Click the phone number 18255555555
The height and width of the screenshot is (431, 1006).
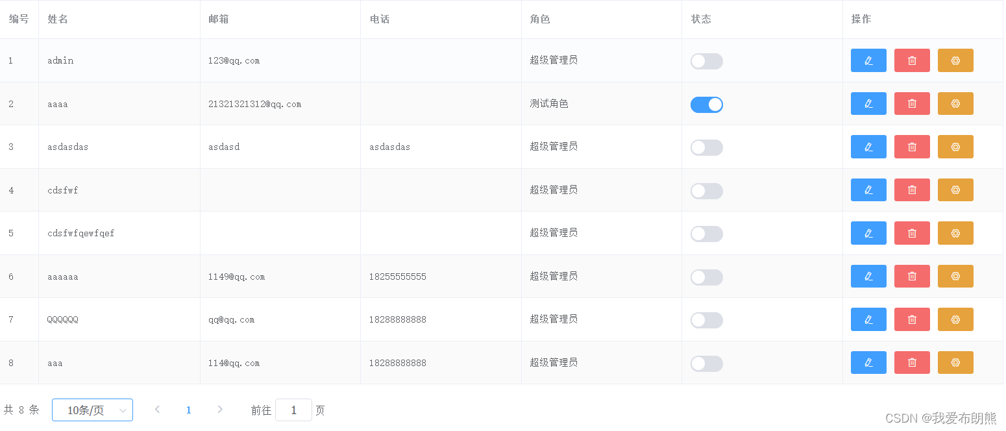[x=398, y=277]
